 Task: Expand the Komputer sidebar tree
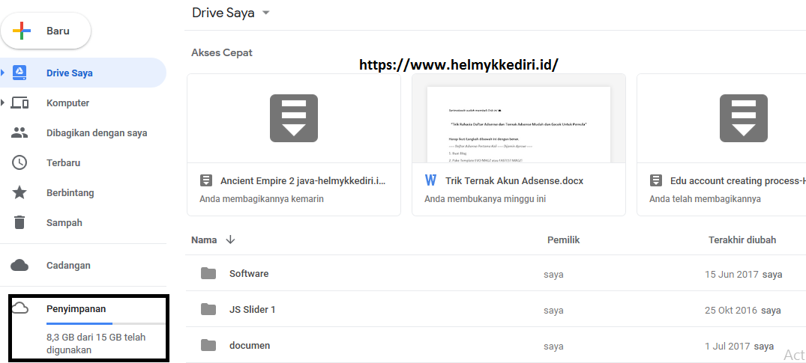point(3,103)
